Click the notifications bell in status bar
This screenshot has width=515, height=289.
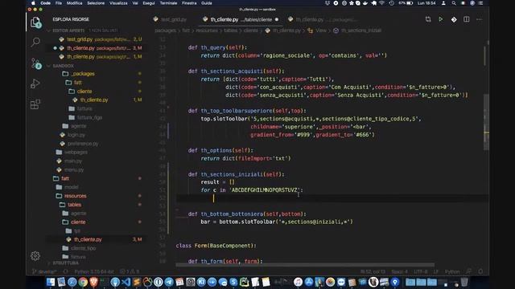pos(480,271)
